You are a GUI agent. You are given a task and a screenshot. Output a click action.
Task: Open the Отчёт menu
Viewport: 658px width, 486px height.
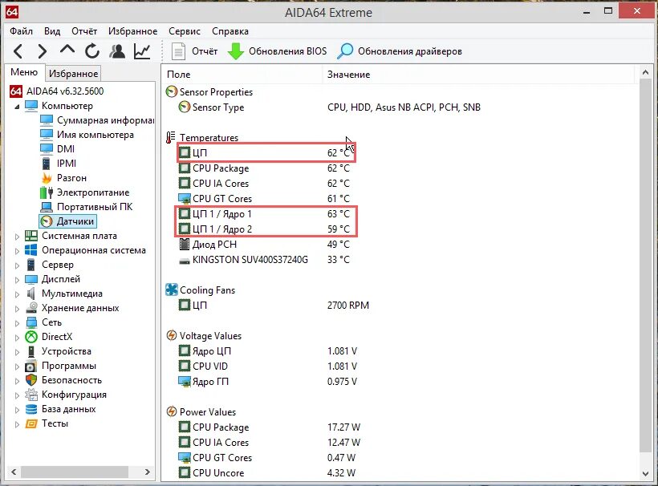click(x=84, y=31)
